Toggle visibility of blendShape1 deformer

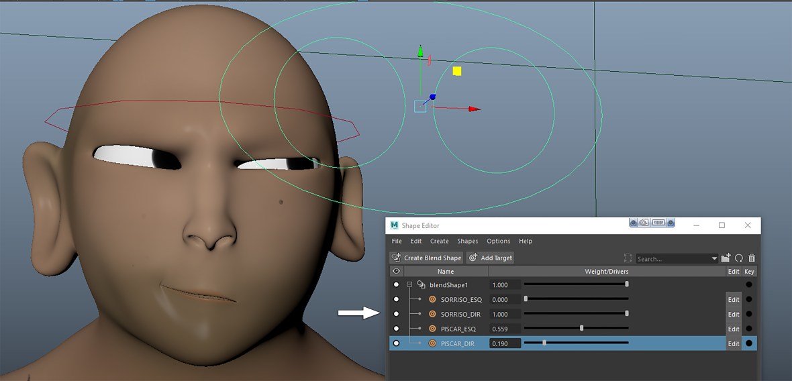pos(396,285)
